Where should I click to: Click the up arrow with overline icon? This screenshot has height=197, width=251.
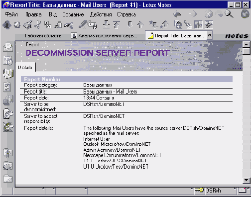[117, 25]
